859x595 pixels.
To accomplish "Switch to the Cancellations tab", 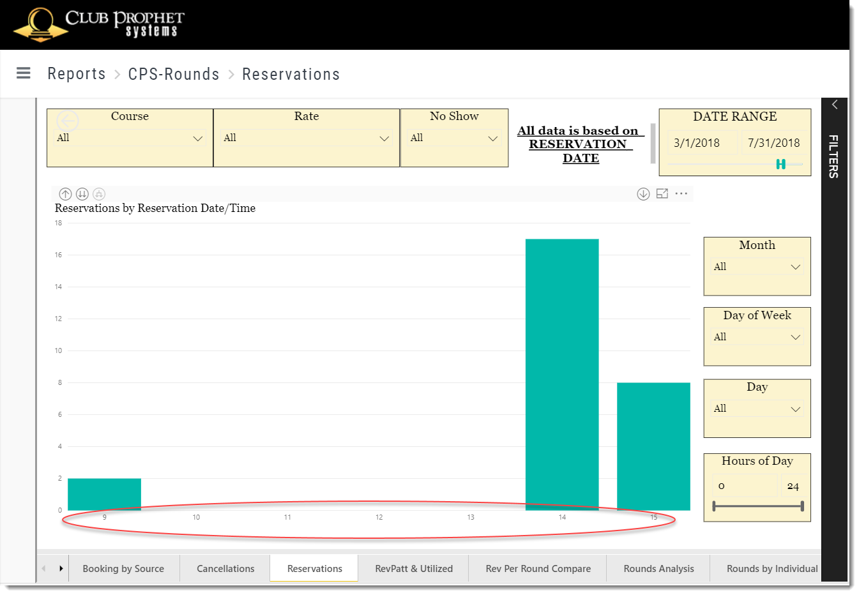I will (x=225, y=568).
